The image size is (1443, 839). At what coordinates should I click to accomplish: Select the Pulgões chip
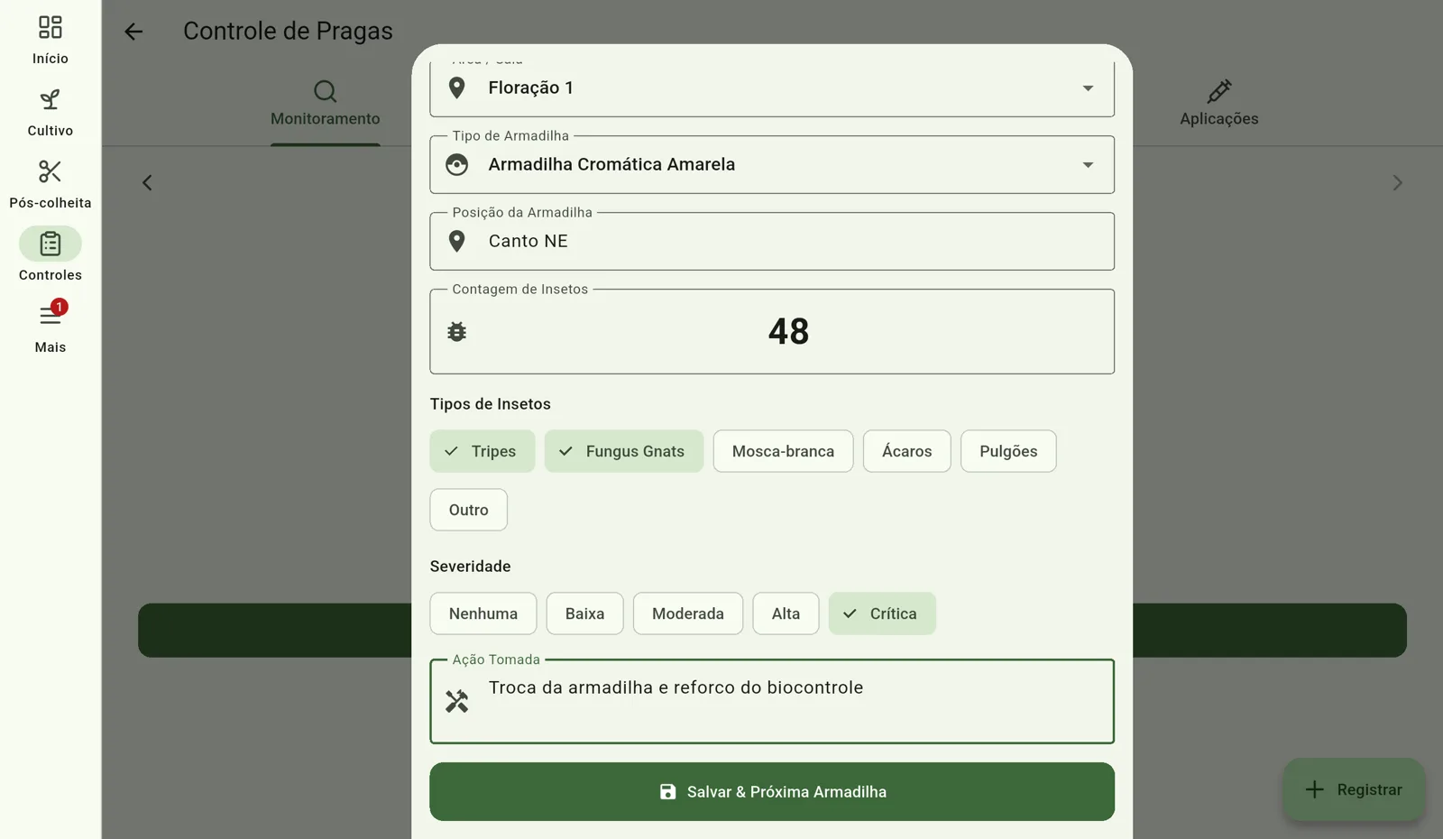(x=1008, y=451)
